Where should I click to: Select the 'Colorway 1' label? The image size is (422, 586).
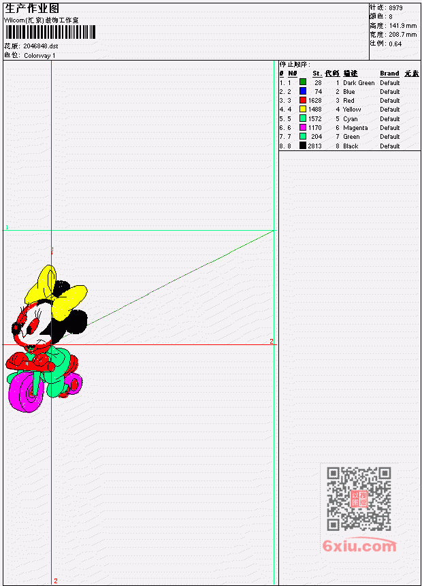point(39,56)
